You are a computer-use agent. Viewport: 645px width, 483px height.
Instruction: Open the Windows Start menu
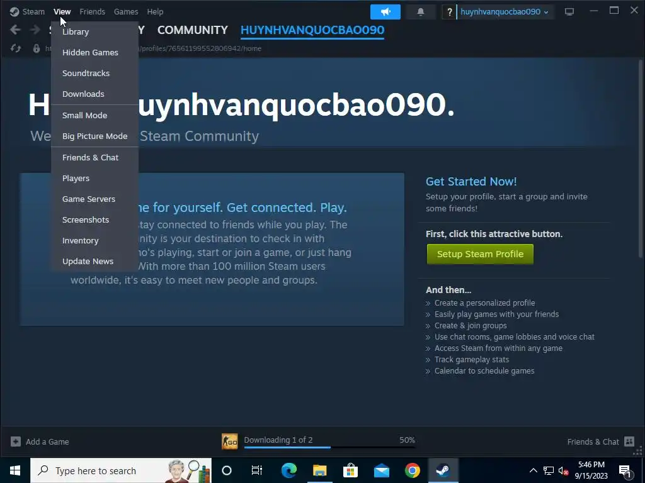click(15, 470)
